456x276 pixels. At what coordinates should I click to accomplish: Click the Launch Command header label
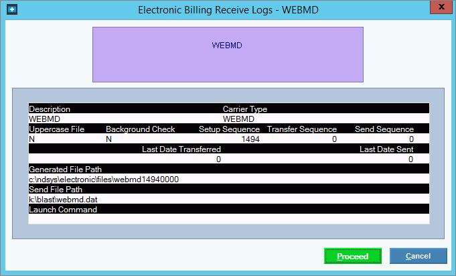pos(63,210)
